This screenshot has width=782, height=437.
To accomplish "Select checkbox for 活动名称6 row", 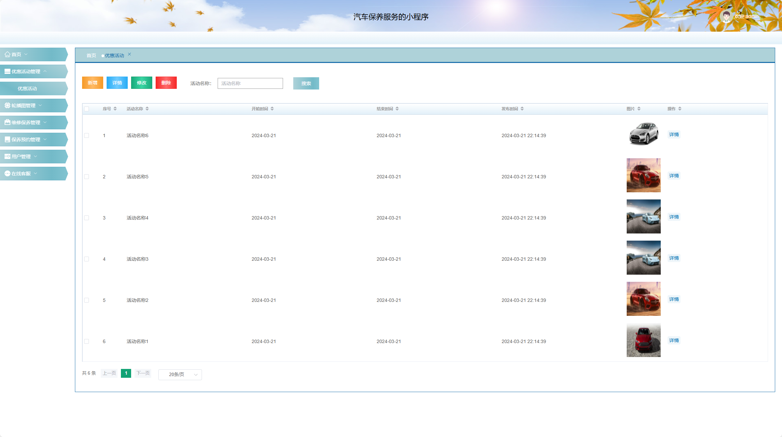I will click(87, 135).
